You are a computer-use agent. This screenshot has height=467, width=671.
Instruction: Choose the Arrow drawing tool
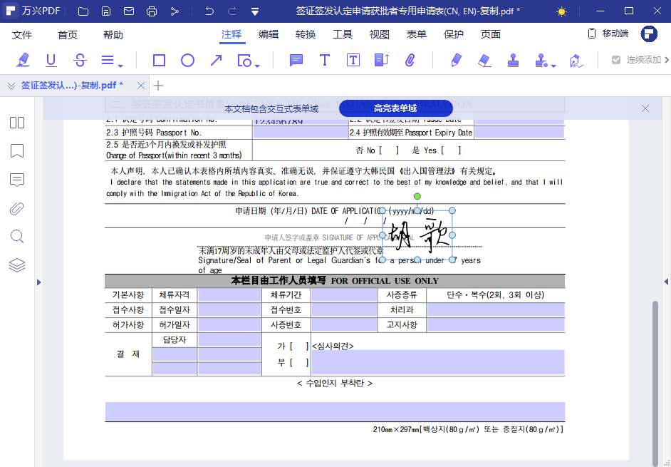216,61
